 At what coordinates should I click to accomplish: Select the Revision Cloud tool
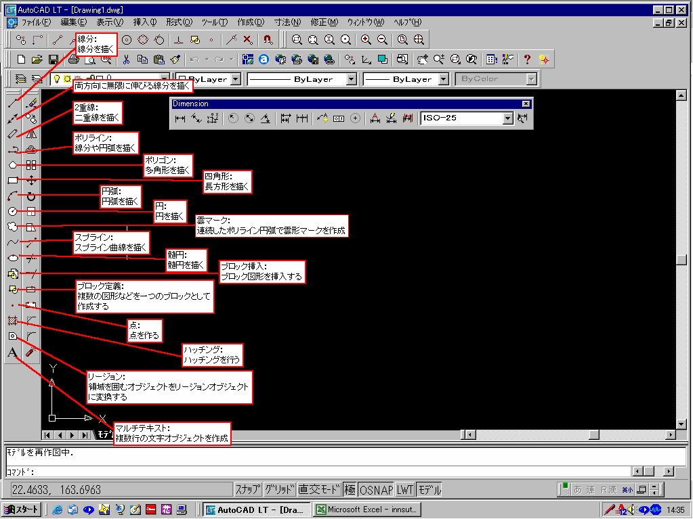pyautogui.click(x=13, y=227)
